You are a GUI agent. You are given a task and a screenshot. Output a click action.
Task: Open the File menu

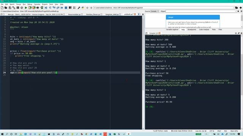pyautogui.click(x=2, y=4)
